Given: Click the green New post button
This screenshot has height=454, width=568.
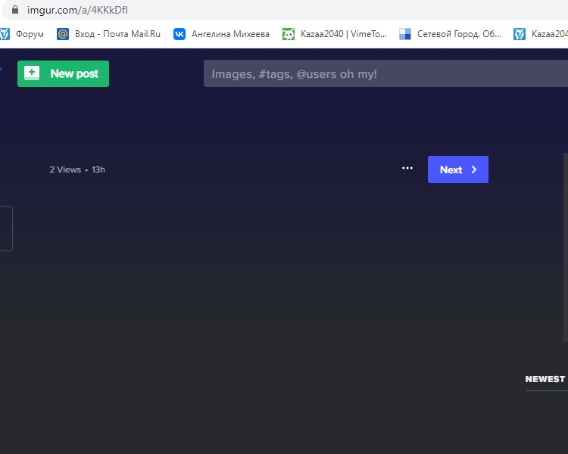Looking at the screenshot, I should (x=63, y=73).
